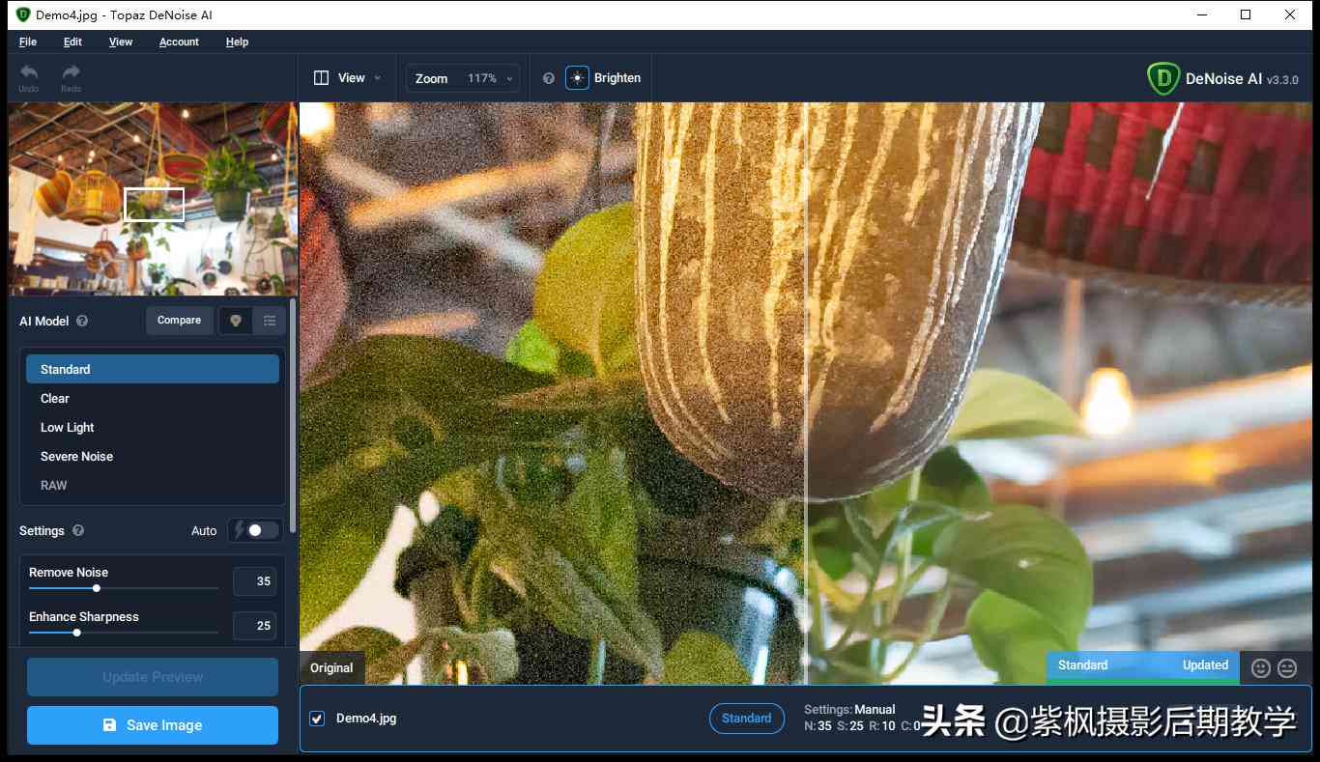1320x762 pixels.
Task: Open the View menu in the menu bar
Action: coord(121,42)
